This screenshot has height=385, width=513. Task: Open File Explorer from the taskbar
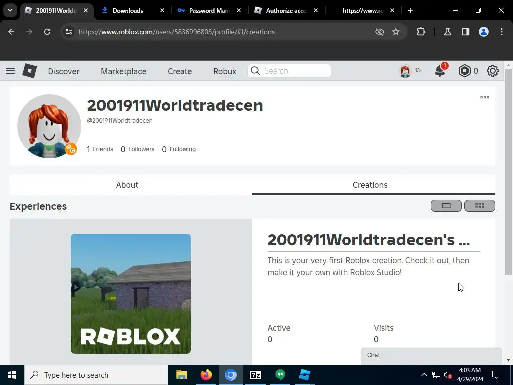(181, 375)
